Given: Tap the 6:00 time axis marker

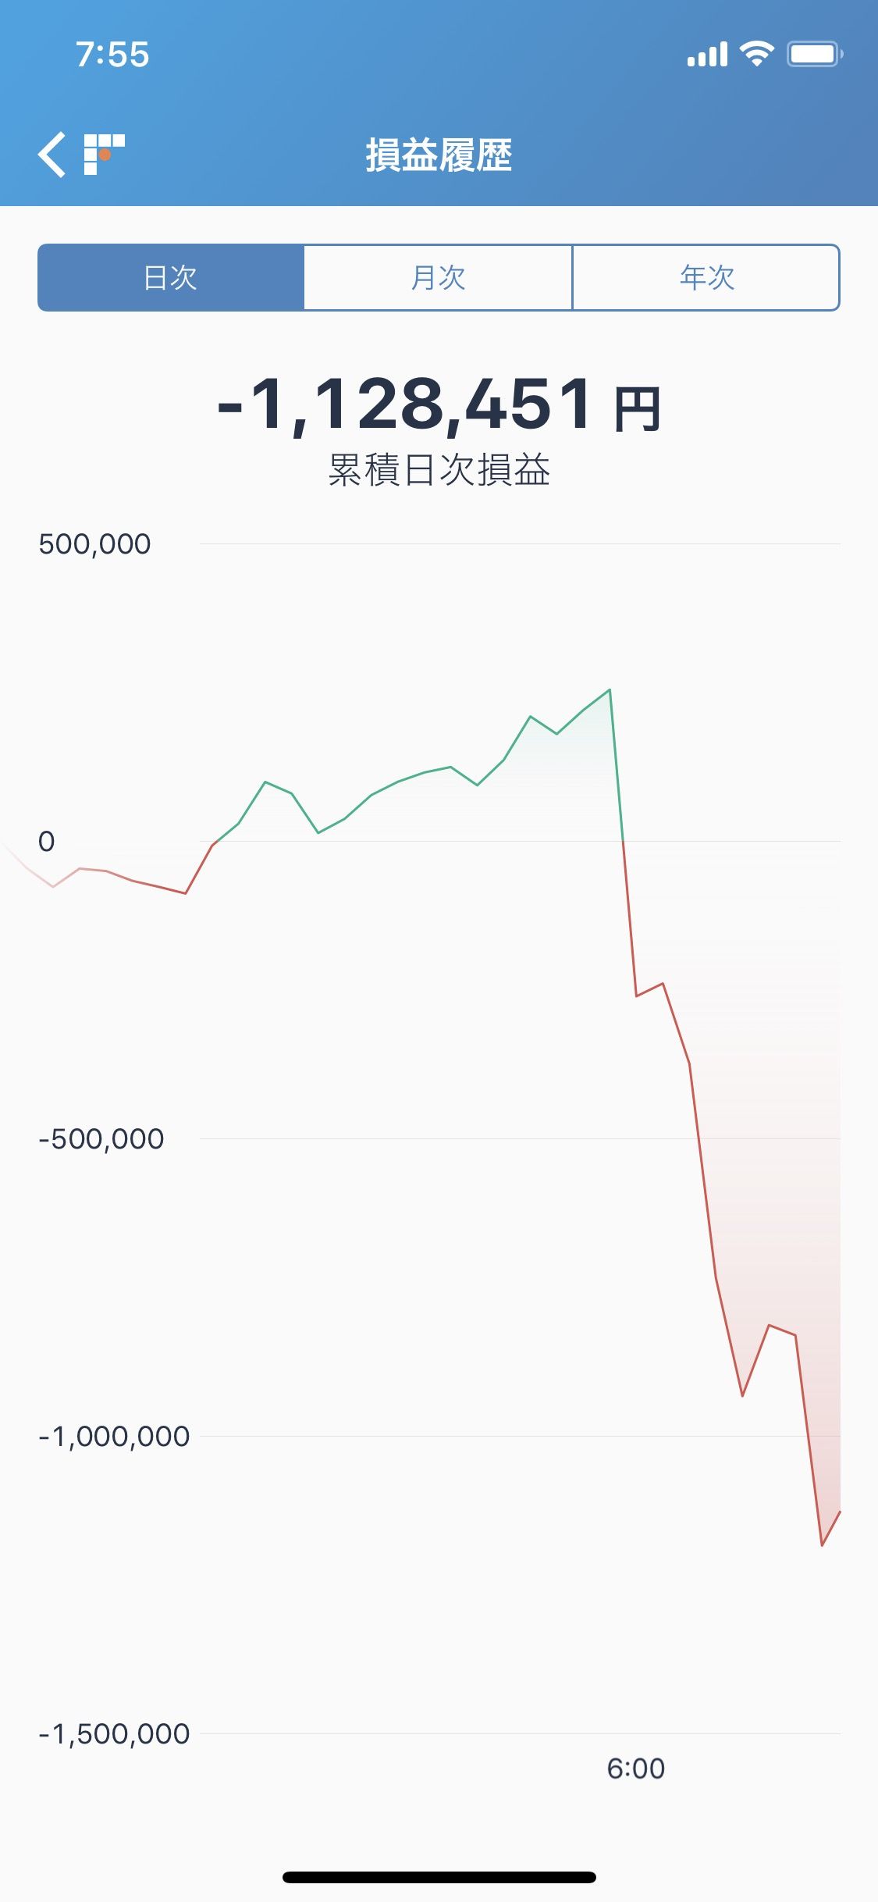Looking at the screenshot, I should click(635, 1768).
